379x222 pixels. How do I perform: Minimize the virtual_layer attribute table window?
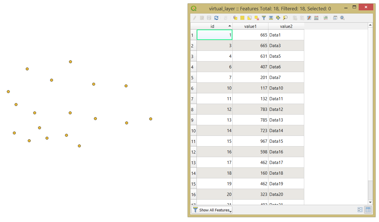click(345, 8)
